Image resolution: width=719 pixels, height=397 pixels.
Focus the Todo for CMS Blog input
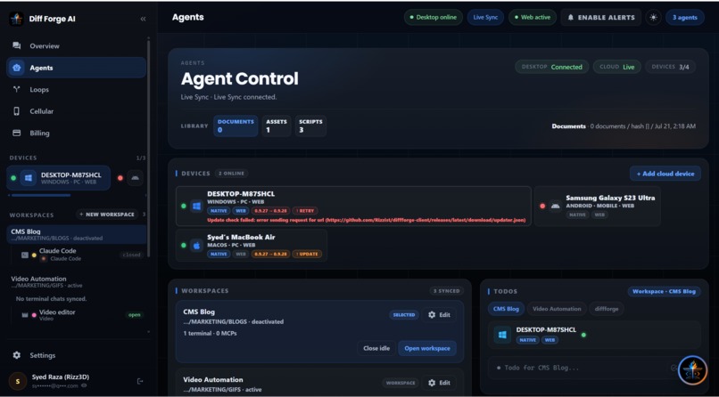pos(594,368)
